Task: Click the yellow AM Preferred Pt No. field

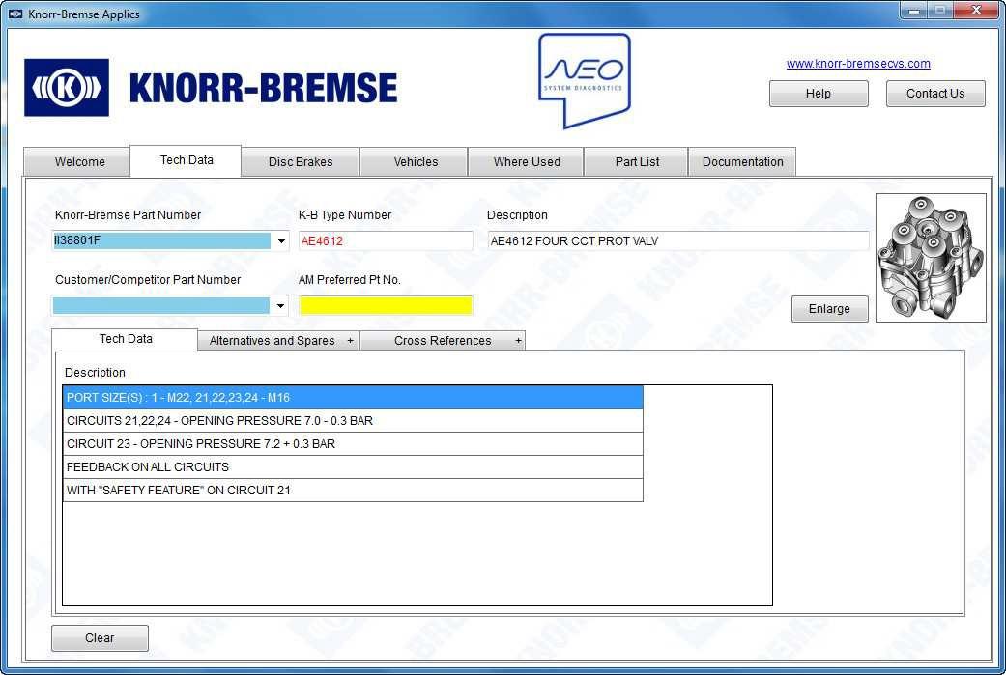Action: (386, 305)
